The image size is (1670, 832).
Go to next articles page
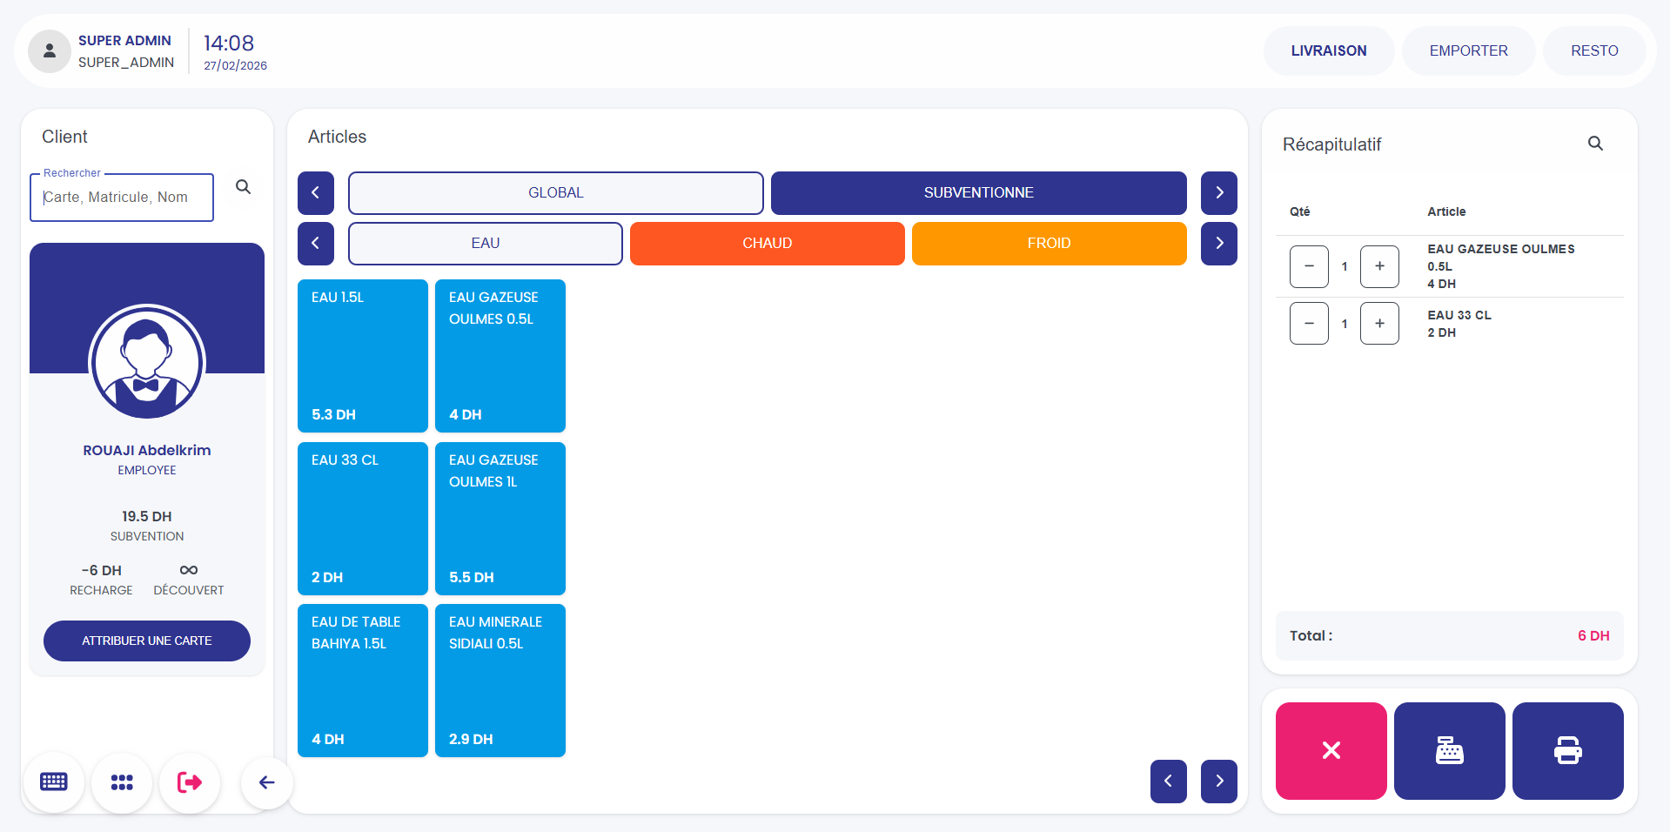pos(1218,781)
